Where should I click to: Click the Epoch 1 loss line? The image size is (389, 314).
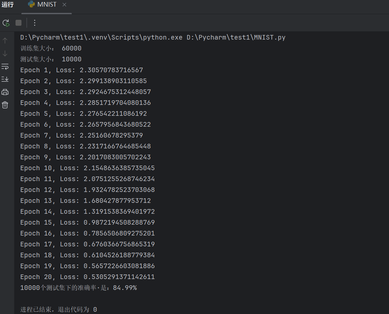(82, 70)
